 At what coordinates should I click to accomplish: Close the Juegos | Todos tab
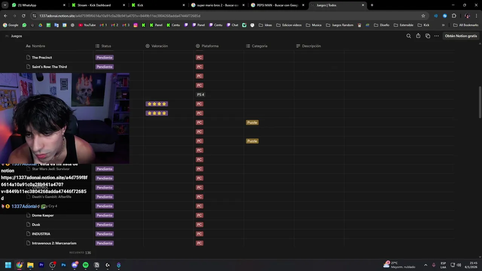coord(363,5)
